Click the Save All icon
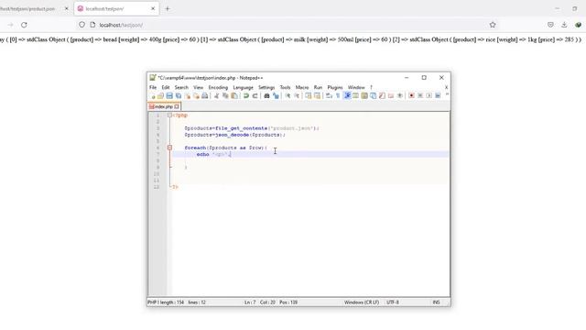This screenshot has width=586, height=330. tap(179, 96)
